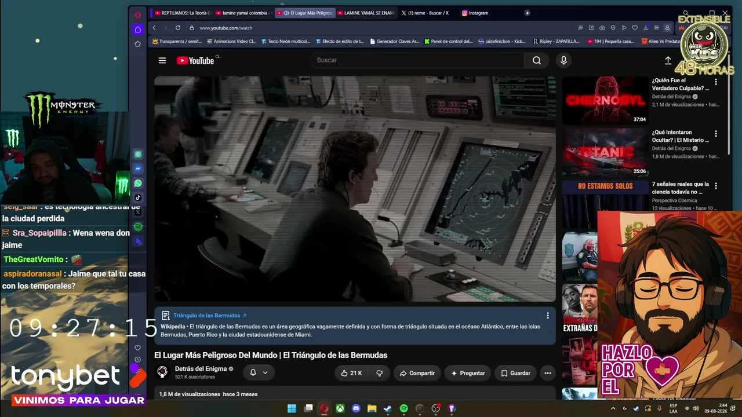Open the YouTube guide hamburger menu

click(162, 60)
